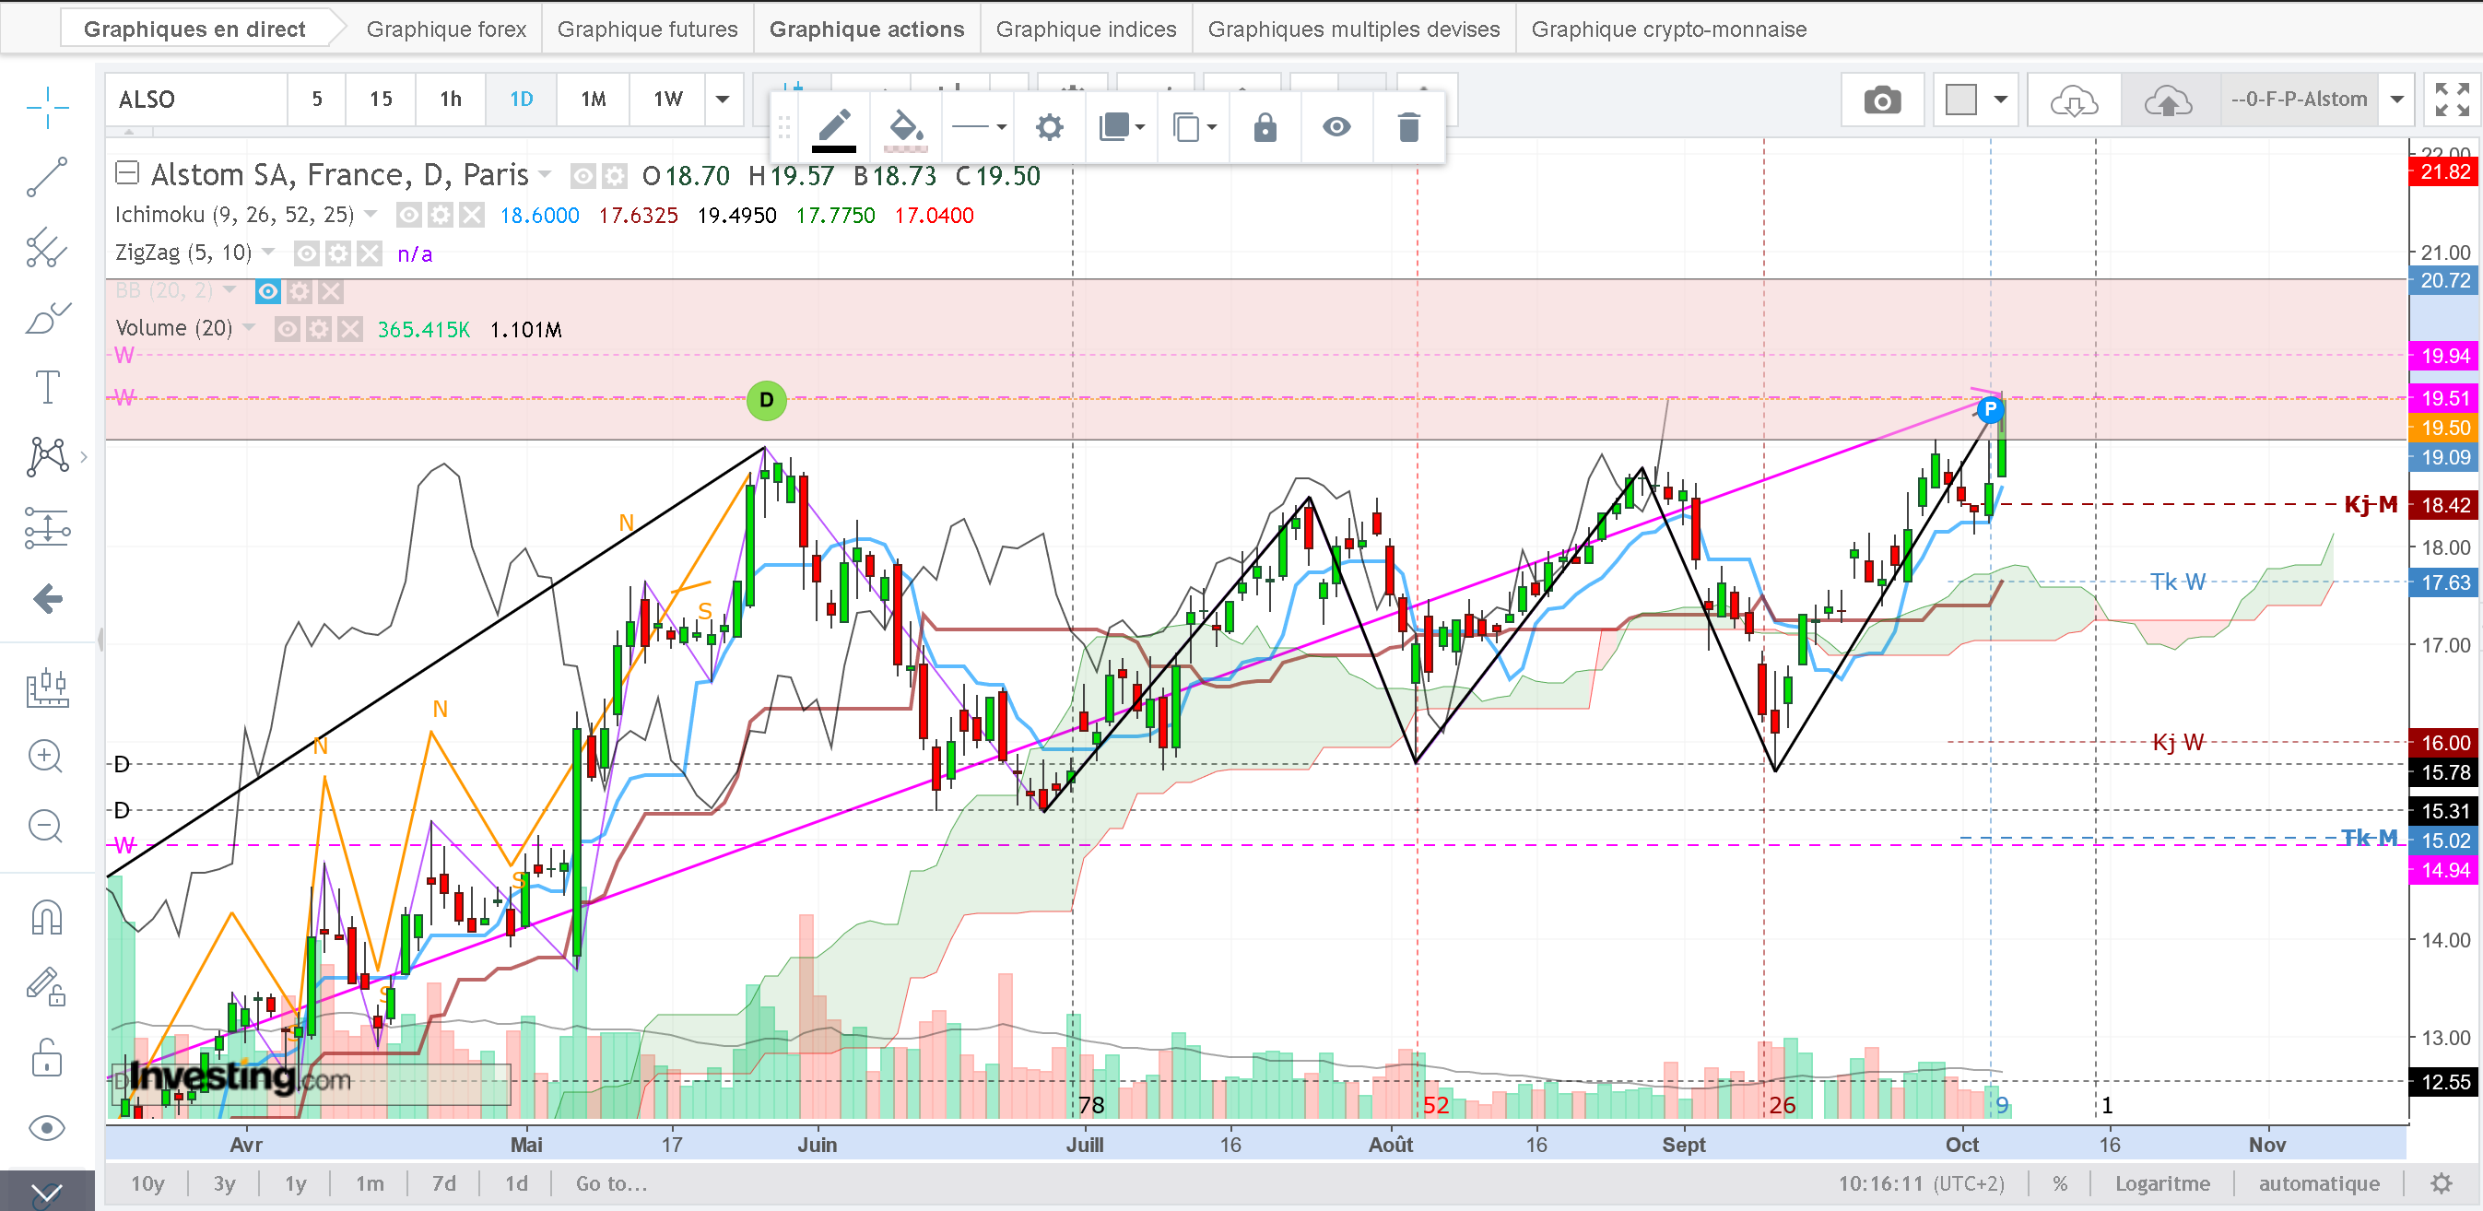The height and width of the screenshot is (1211, 2483).
Task: Select the text annotation tool
Action: 46,388
